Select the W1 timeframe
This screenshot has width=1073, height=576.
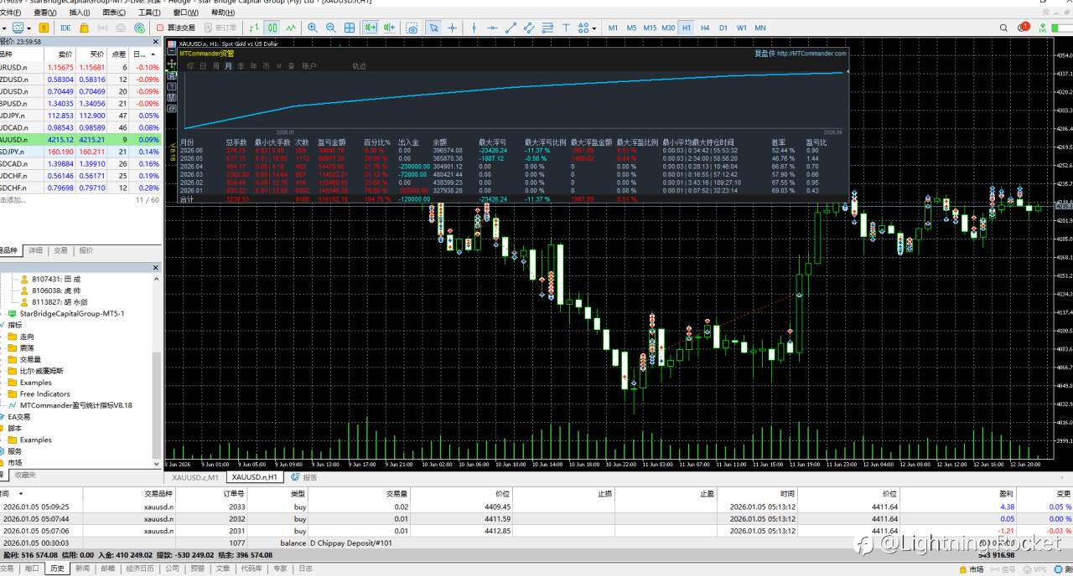[x=742, y=28]
